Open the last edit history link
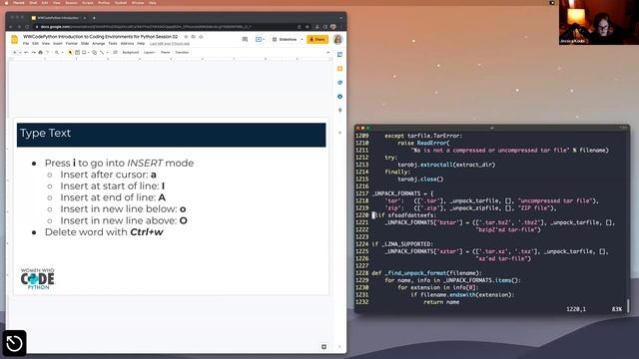The image size is (639, 359). (170, 44)
